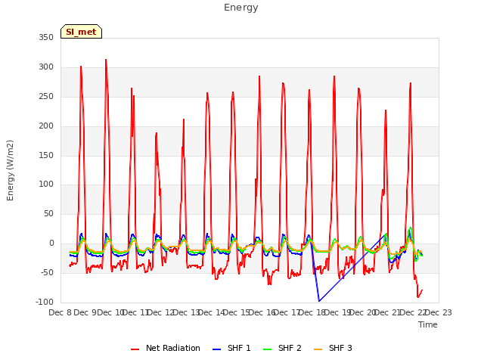Click the Dec 16 x-axis tick label

(262, 313)
